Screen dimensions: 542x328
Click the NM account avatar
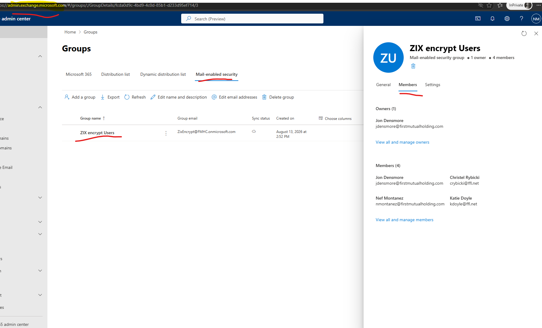(x=536, y=19)
